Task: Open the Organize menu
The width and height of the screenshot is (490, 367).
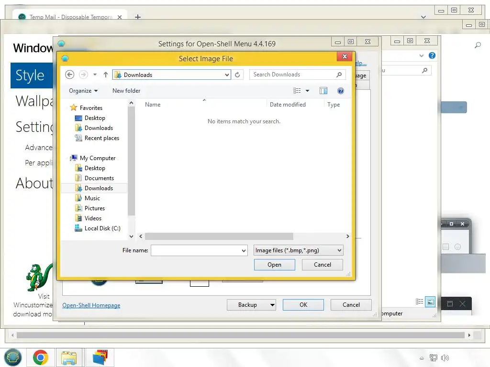Action: 83,91
